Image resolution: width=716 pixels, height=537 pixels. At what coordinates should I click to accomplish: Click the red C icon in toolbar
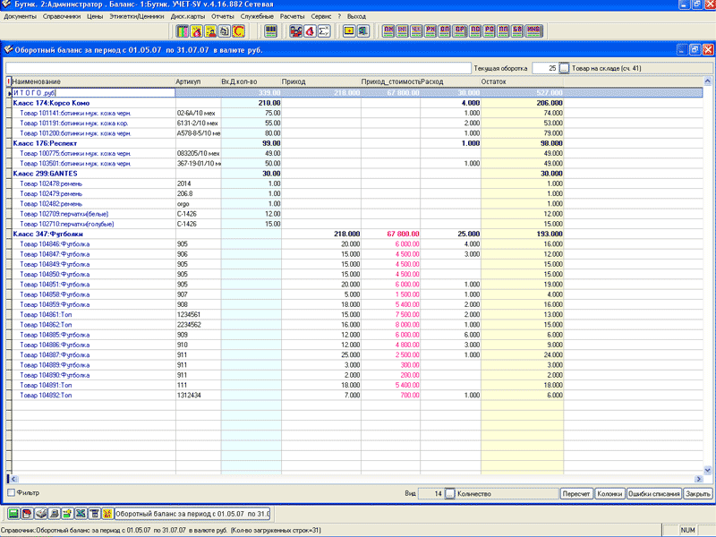click(240, 31)
